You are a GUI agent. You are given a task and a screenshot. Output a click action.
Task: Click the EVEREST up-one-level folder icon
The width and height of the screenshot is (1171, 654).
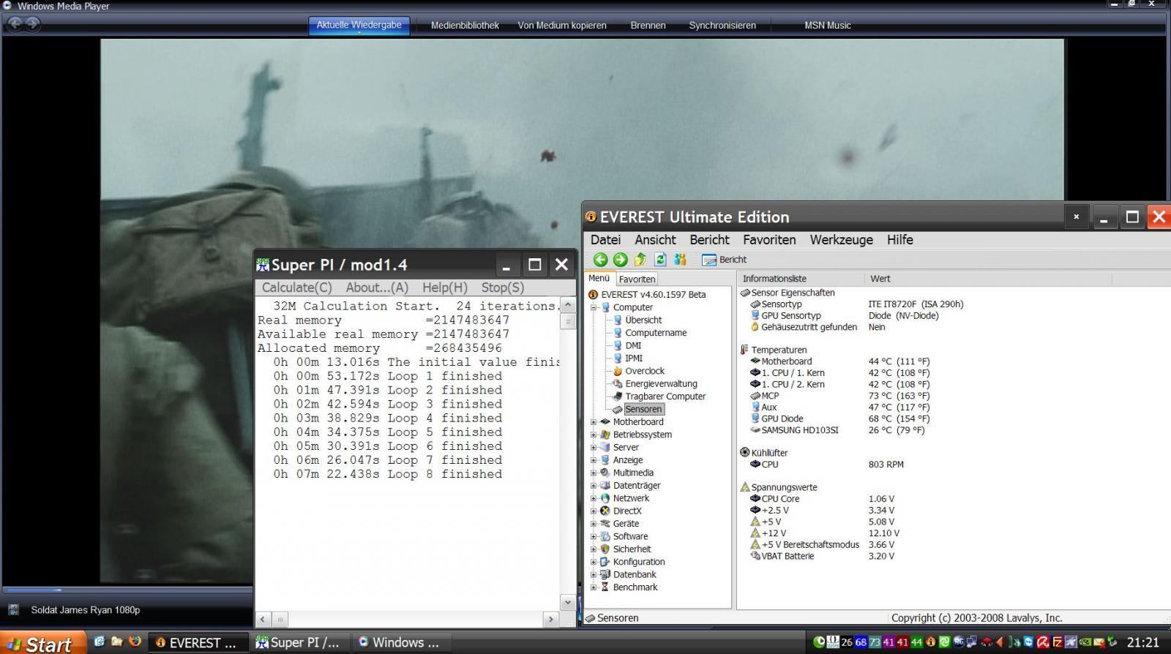[640, 259]
